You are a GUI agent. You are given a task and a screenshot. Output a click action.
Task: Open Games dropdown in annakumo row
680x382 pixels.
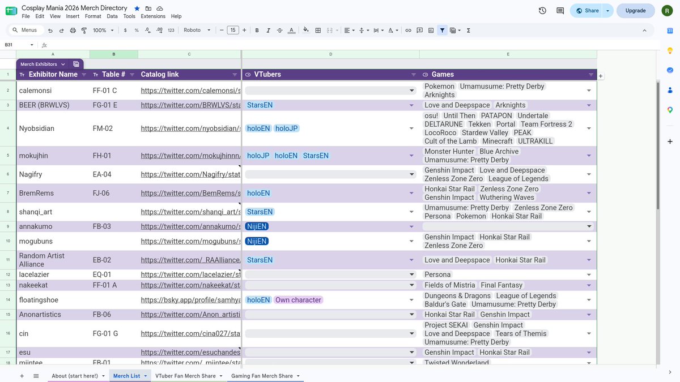point(589,226)
